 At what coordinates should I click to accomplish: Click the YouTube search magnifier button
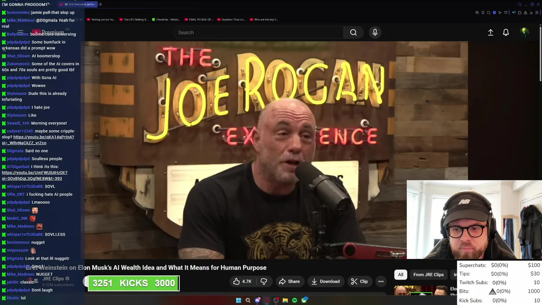353,32
